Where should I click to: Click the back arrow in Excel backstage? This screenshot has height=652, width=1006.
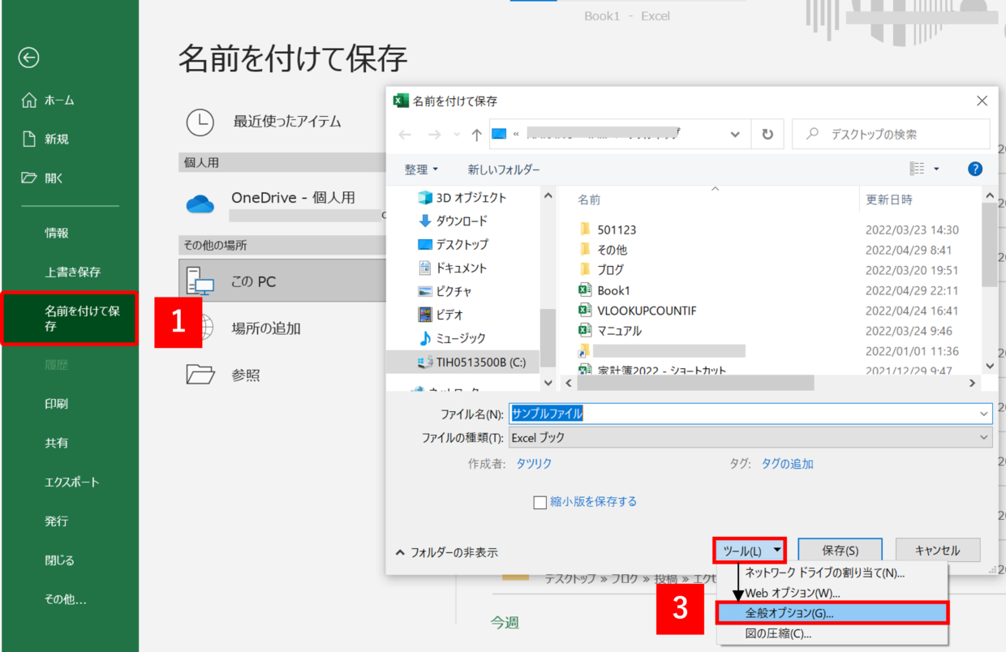click(29, 57)
